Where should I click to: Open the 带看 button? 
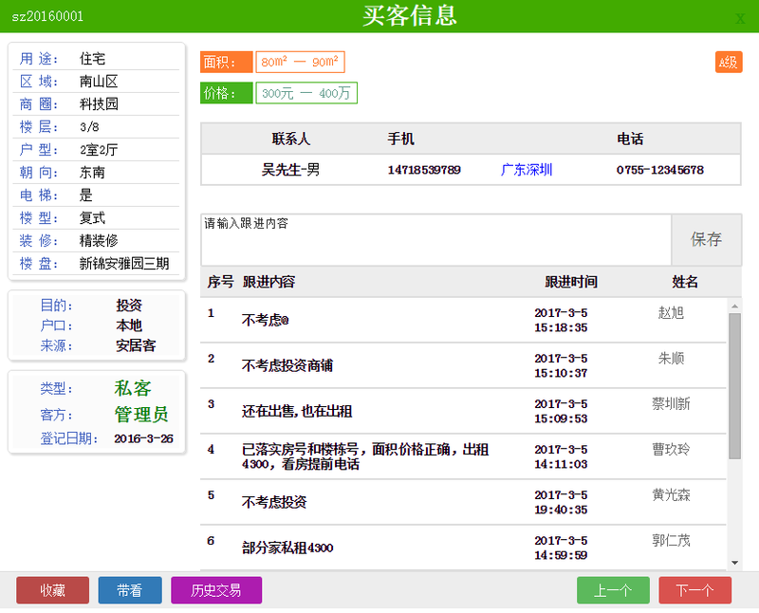tap(130, 590)
